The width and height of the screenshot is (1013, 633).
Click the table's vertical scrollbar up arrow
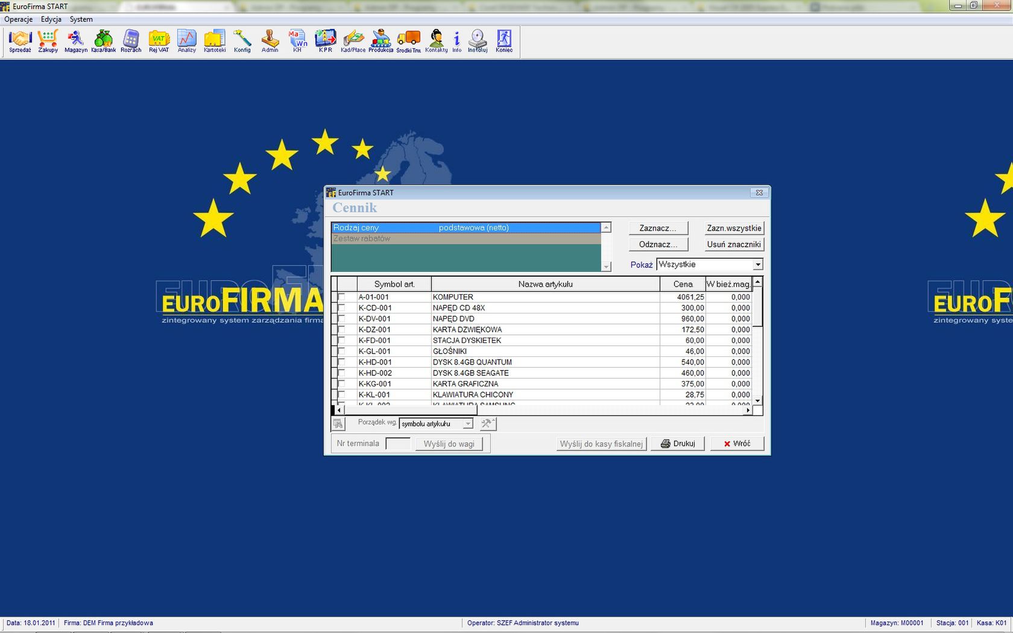(x=758, y=282)
